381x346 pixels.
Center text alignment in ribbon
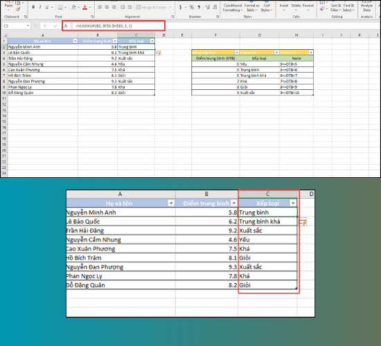tap(107, 8)
